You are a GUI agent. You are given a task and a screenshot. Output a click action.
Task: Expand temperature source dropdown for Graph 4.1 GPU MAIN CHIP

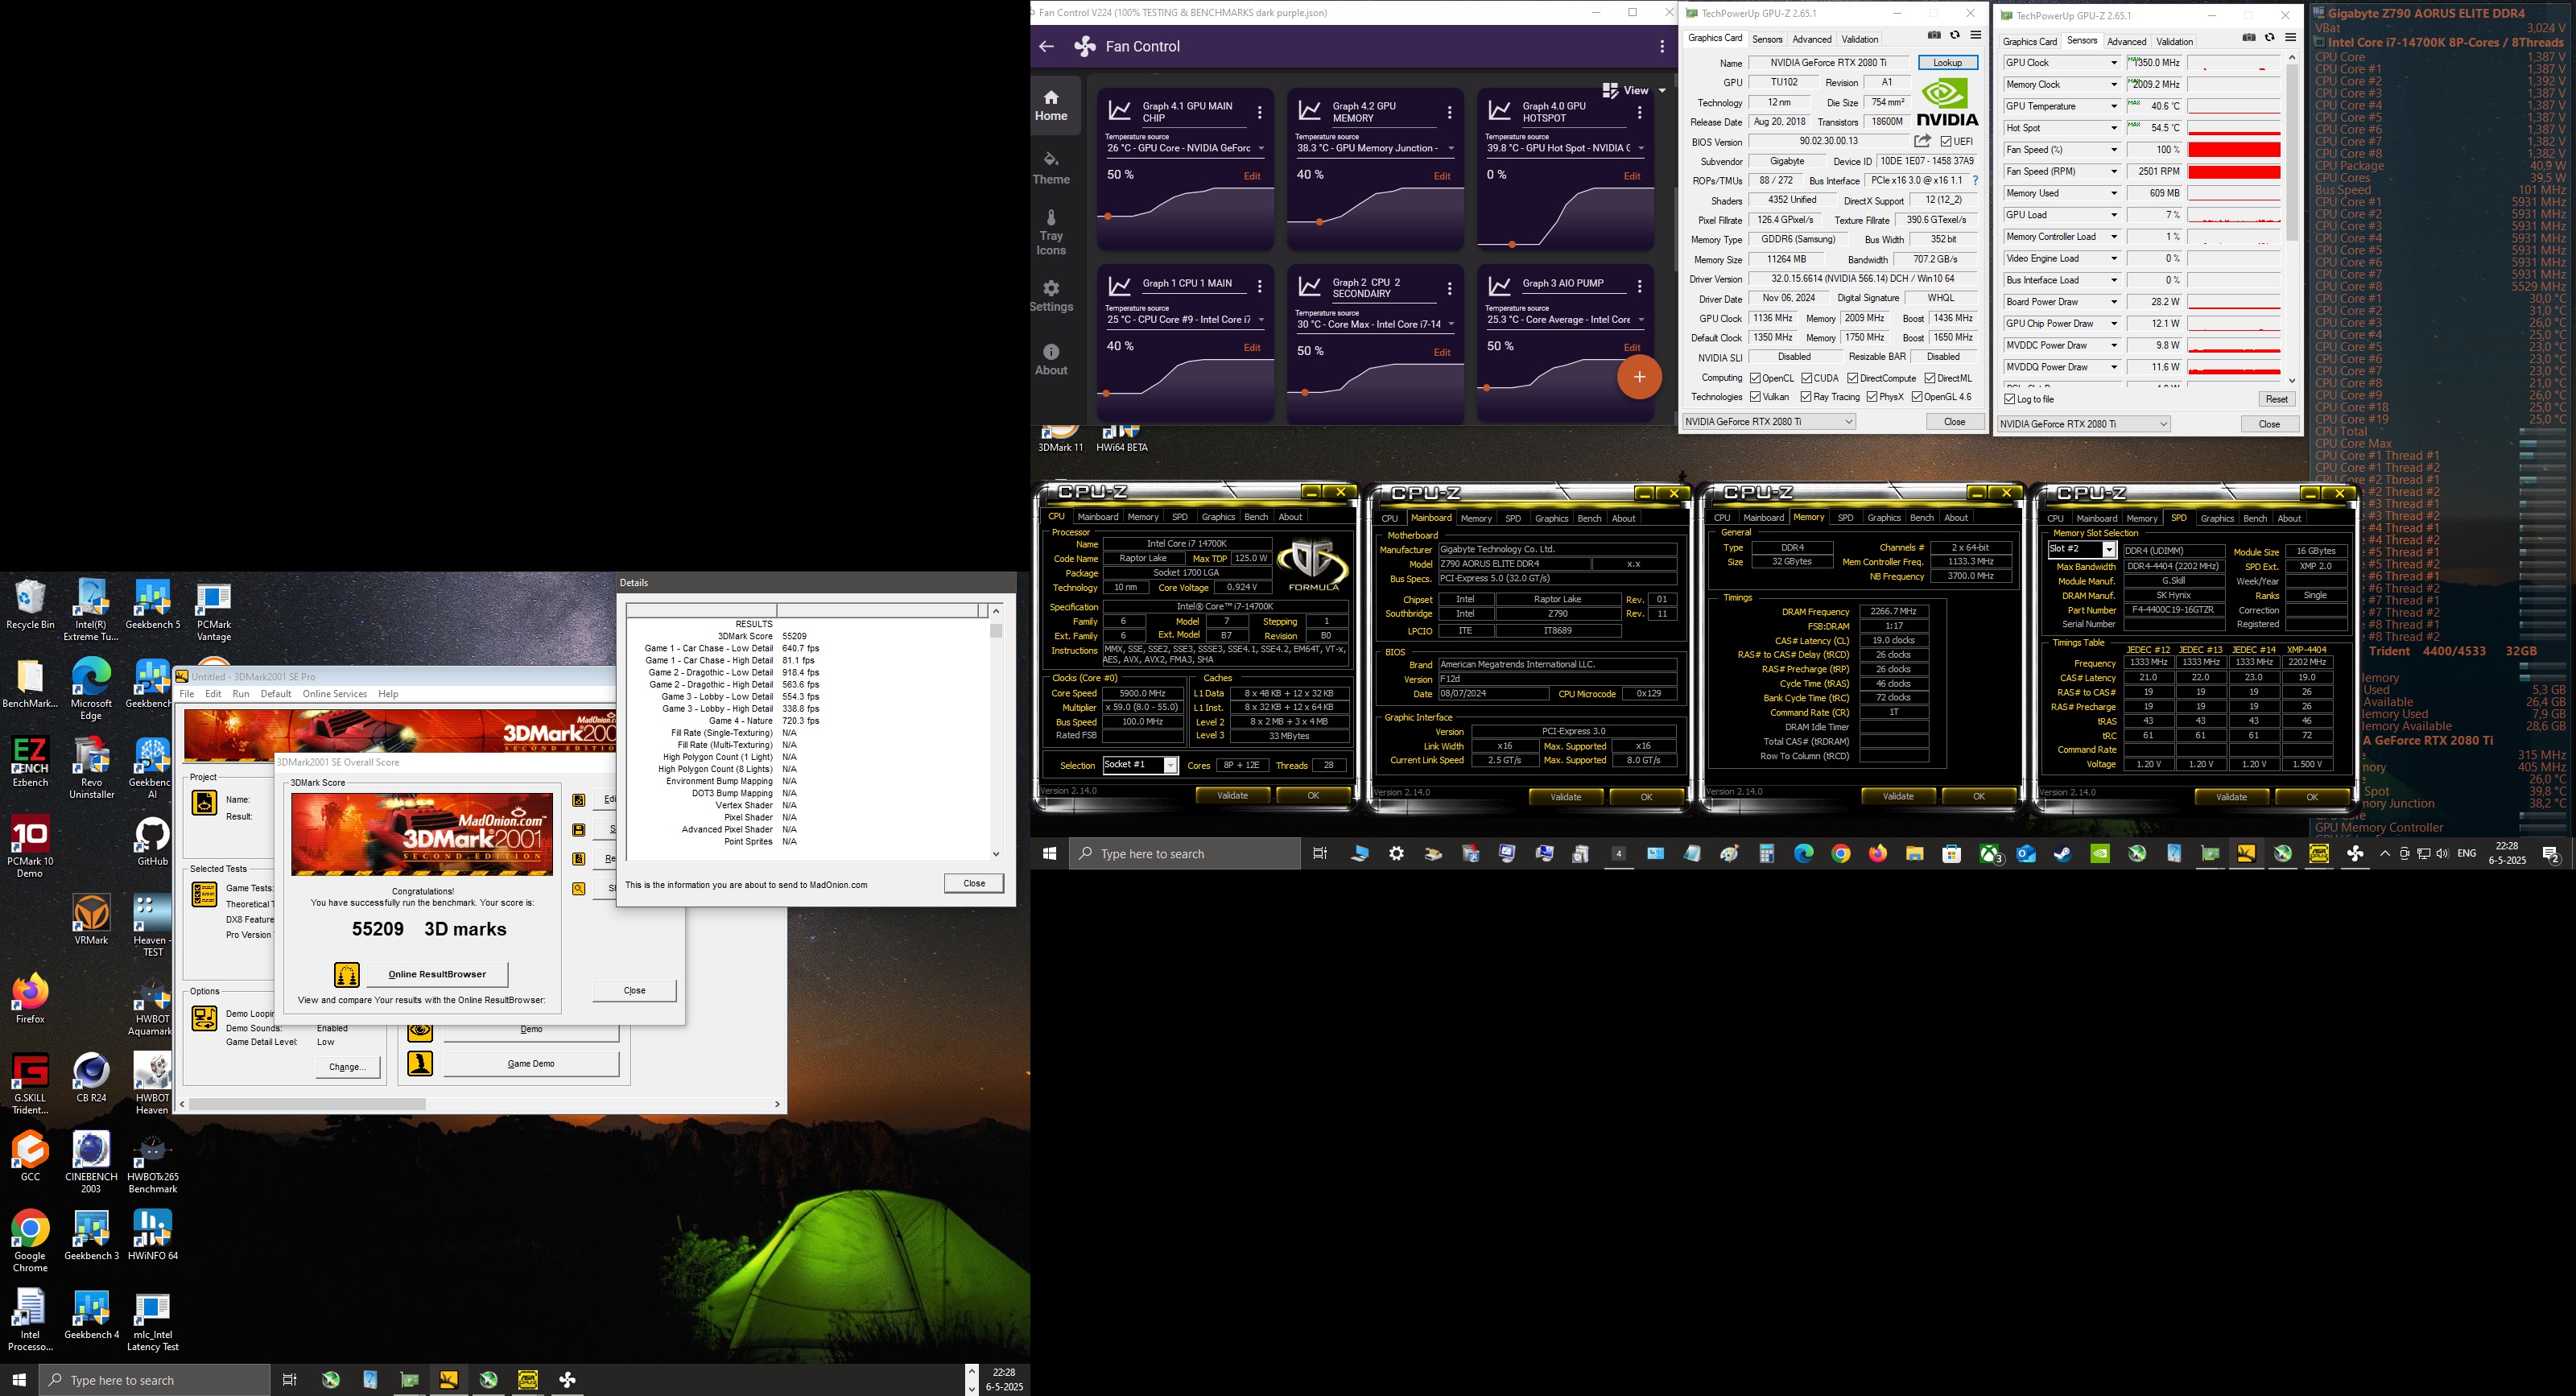1261,149
